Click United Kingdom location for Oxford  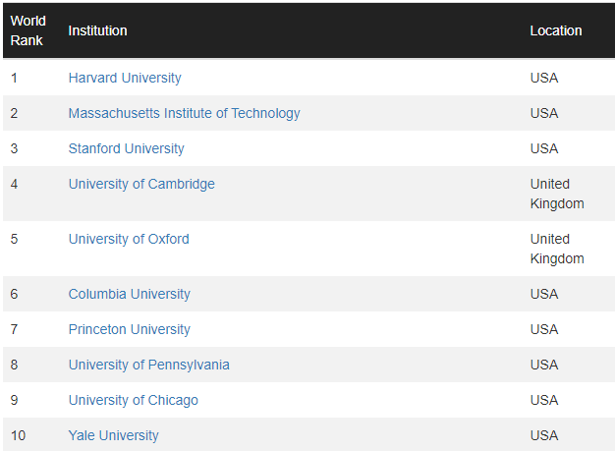pyautogui.click(x=557, y=249)
